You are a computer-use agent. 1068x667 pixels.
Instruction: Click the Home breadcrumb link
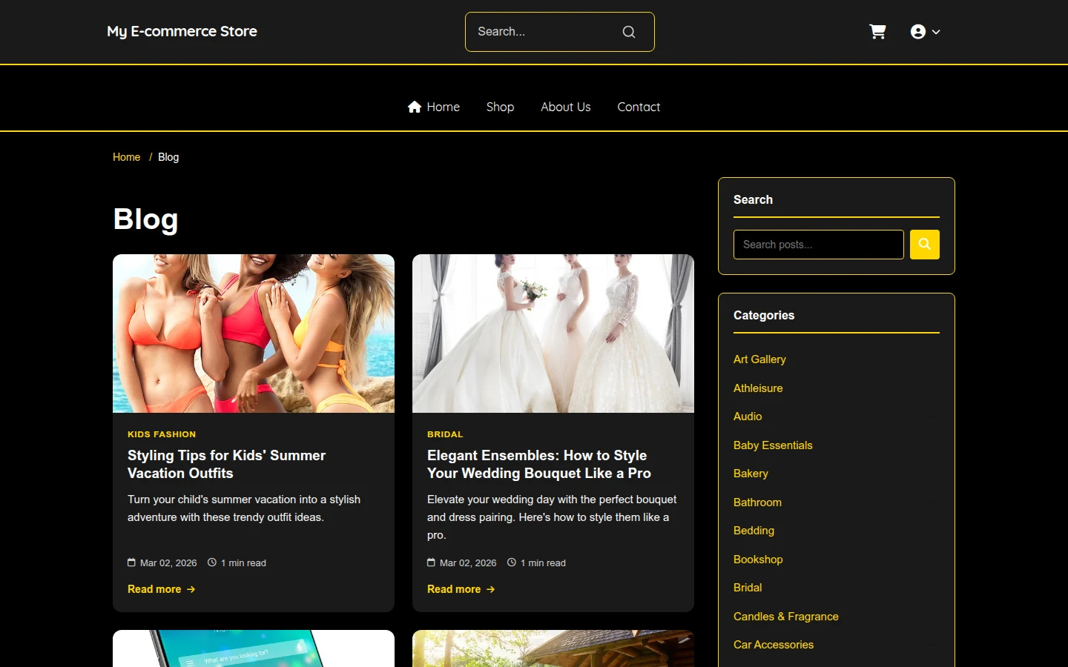click(x=126, y=157)
